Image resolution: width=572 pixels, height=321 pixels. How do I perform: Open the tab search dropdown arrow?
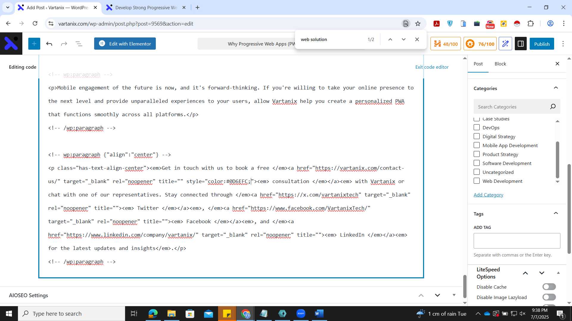[8, 7]
